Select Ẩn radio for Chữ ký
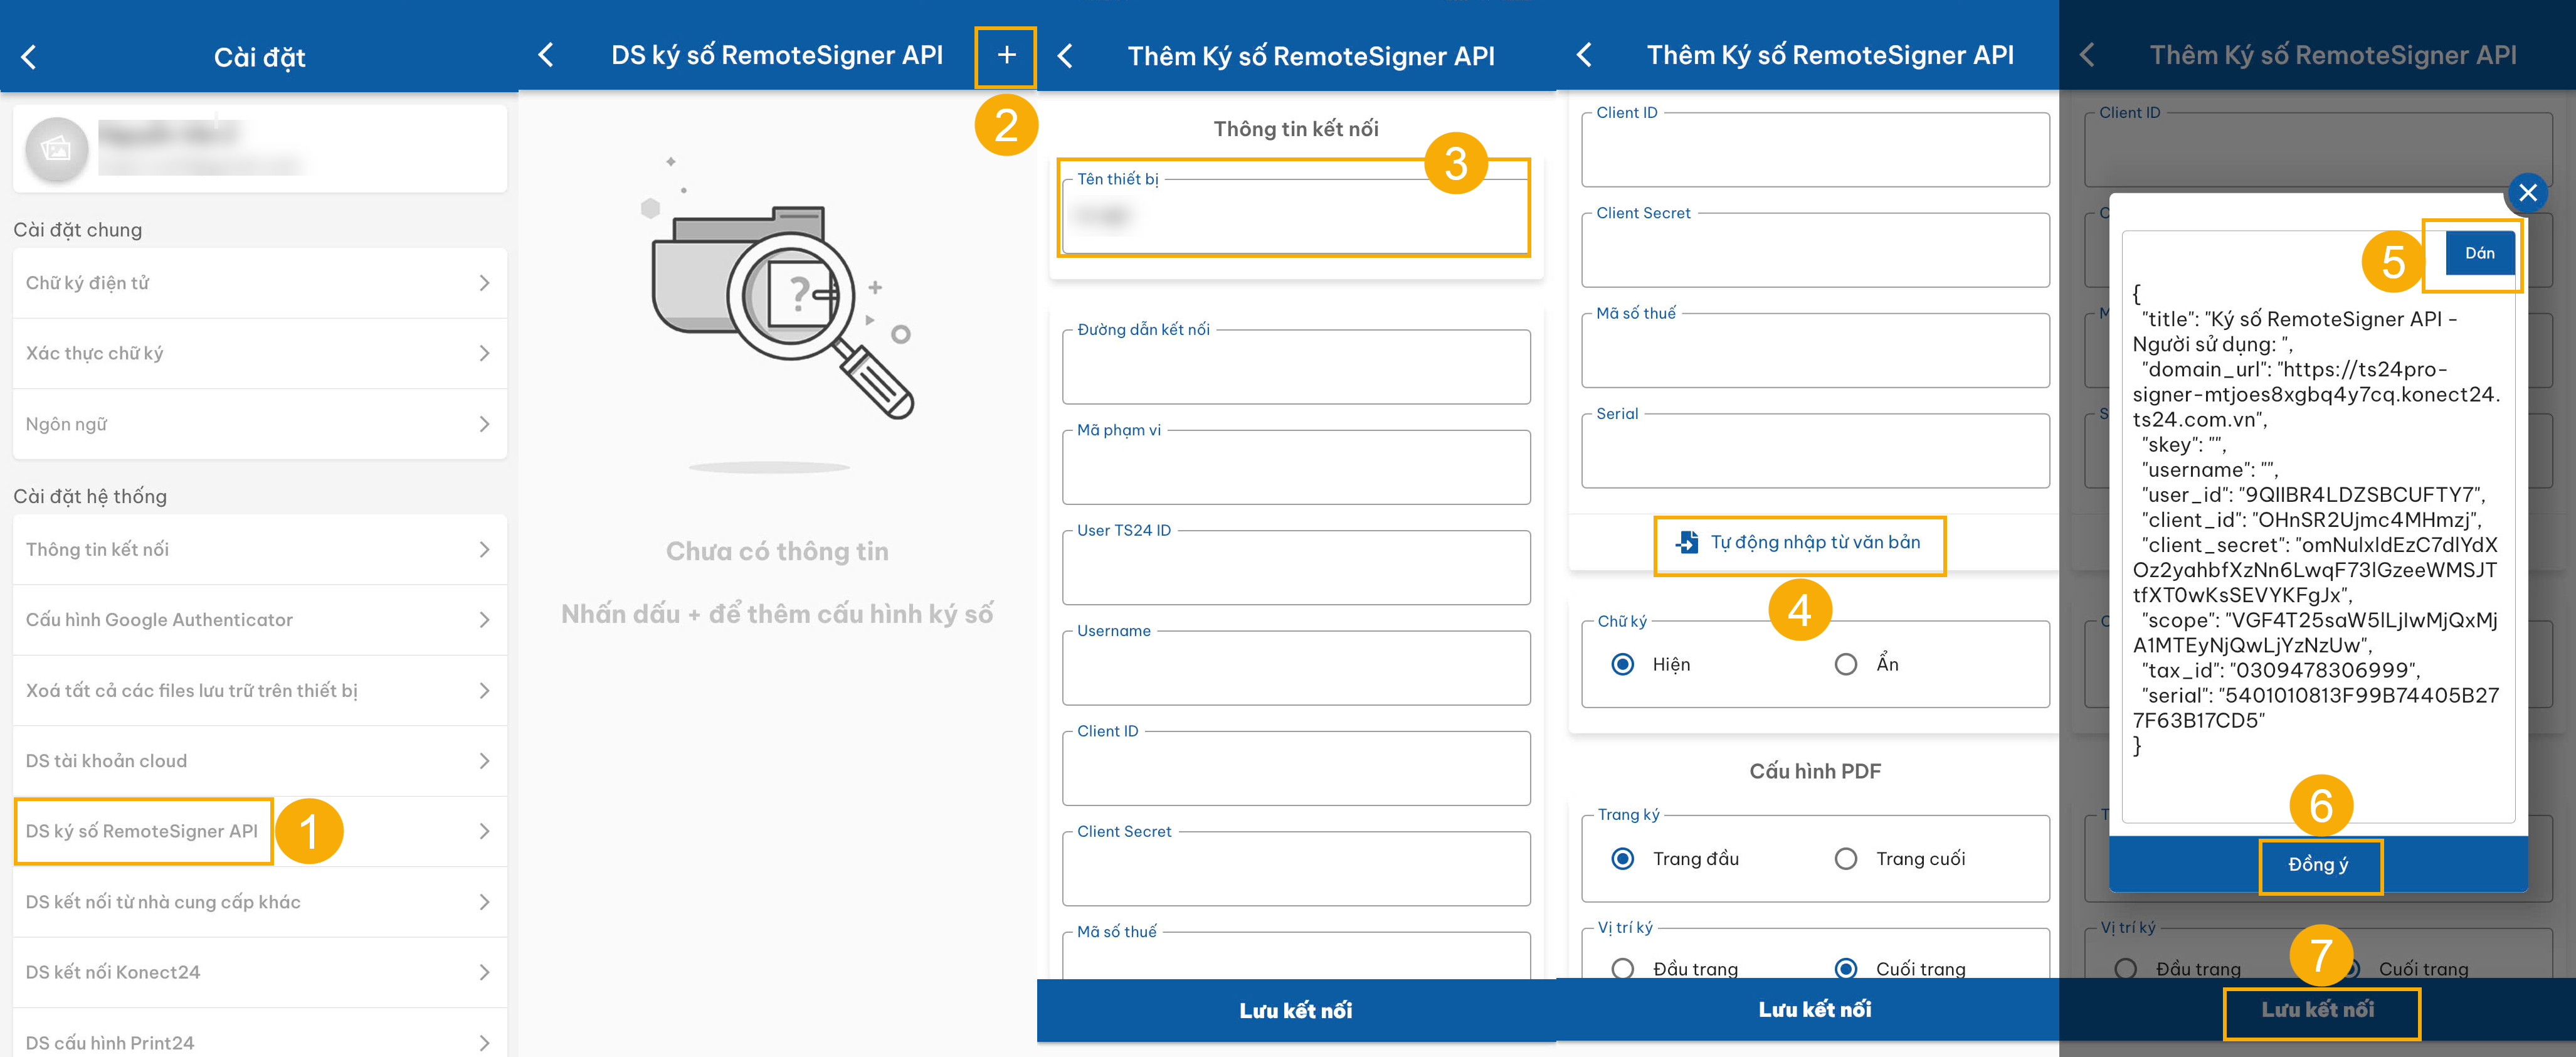 [x=1846, y=664]
